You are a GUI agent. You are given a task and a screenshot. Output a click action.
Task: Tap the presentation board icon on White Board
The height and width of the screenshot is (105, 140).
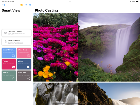pos(29,56)
